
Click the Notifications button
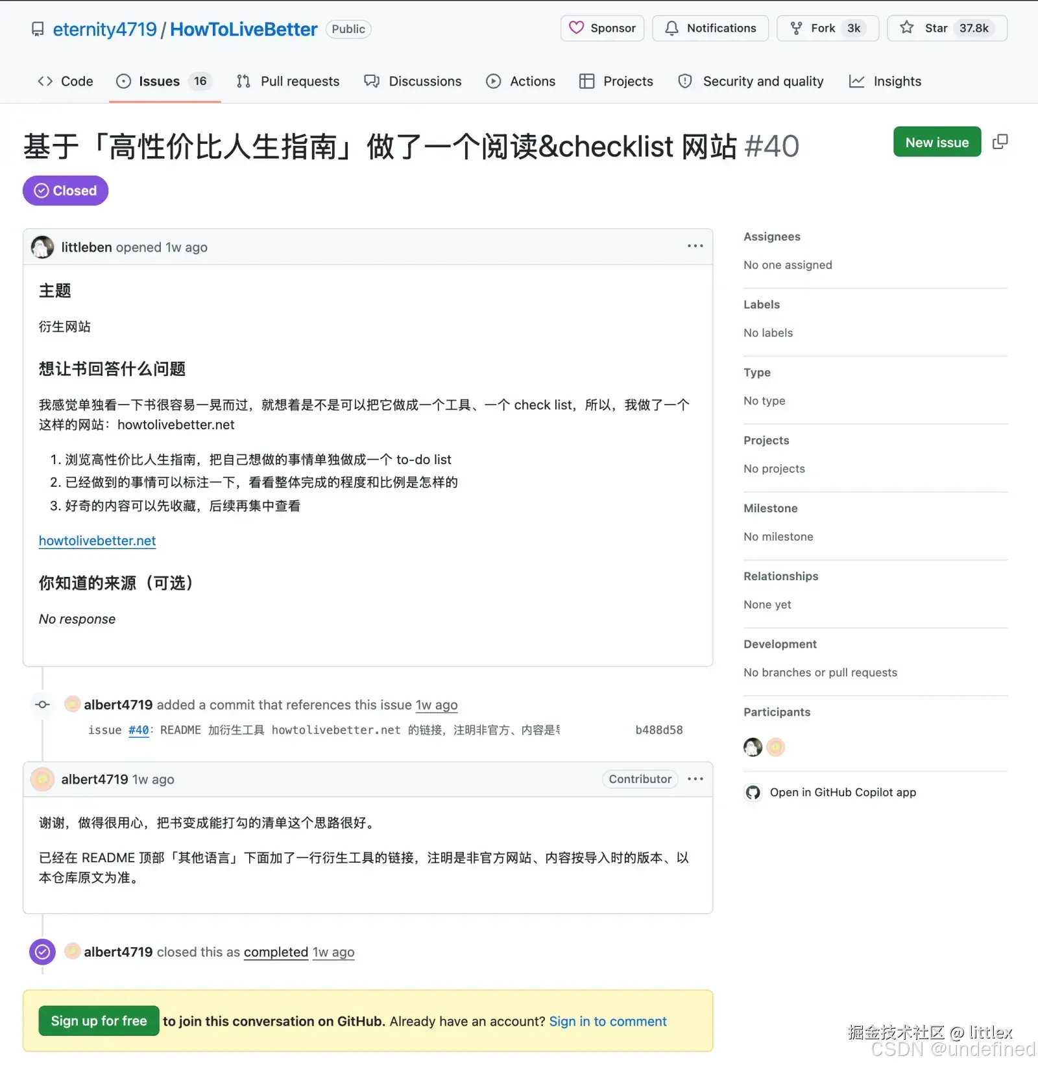pyautogui.click(x=710, y=28)
